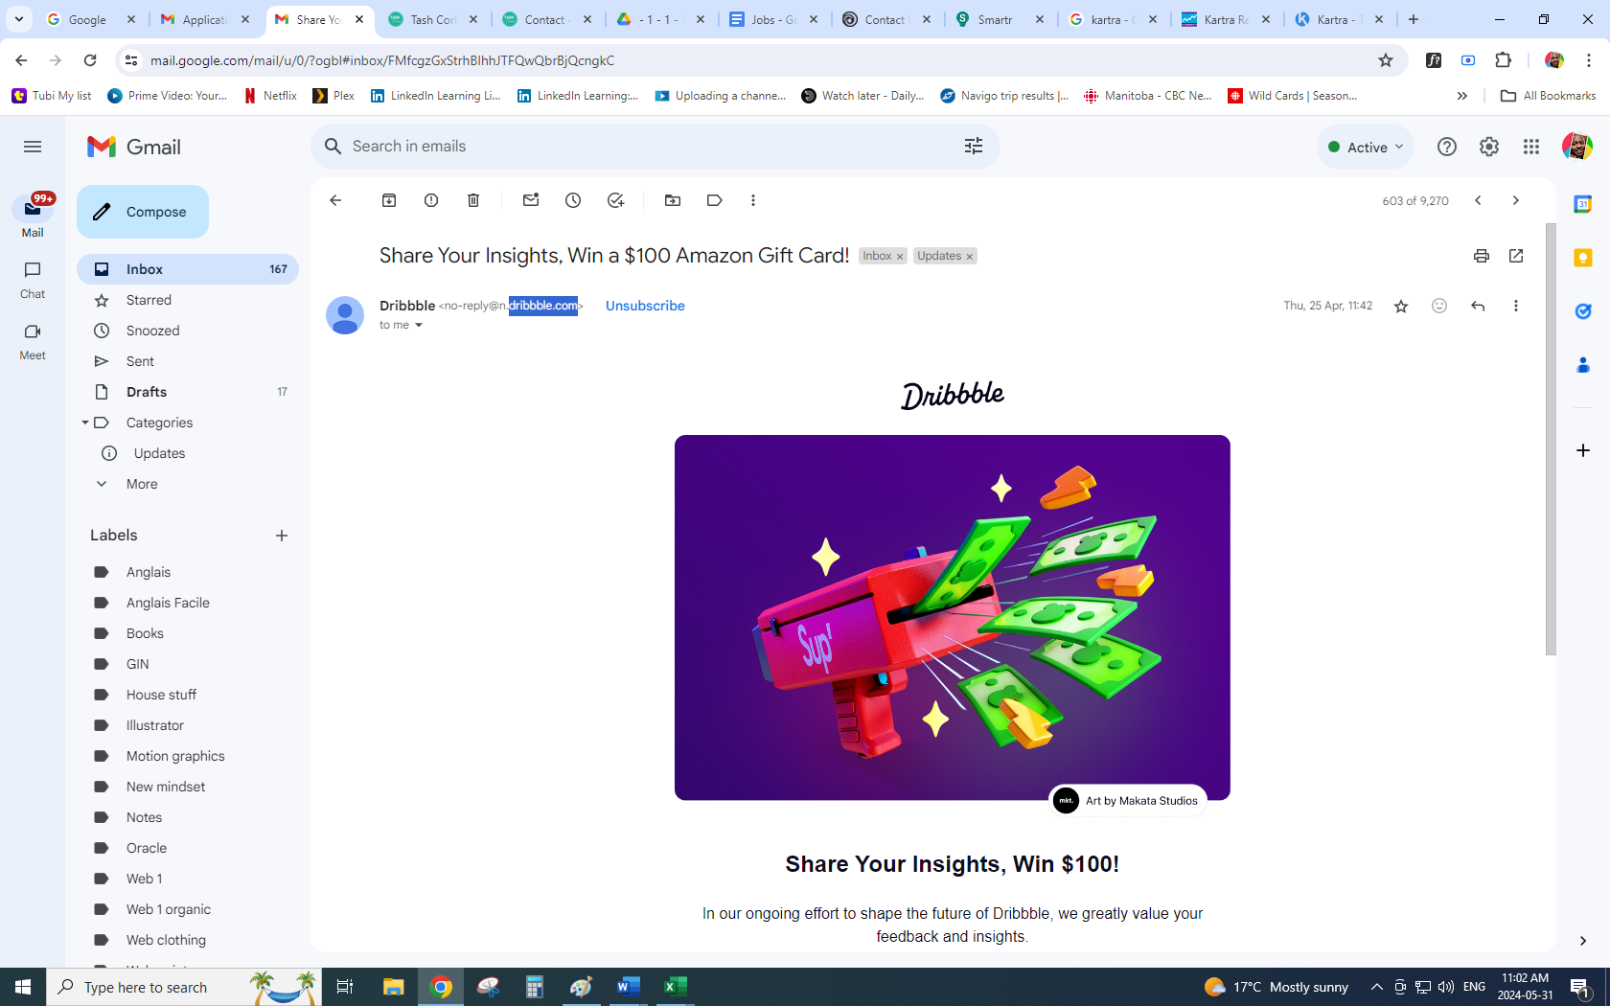Archive this email using the toolbar icon
Viewport: 1610px width, 1006px height.
click(x=389, y=200)
